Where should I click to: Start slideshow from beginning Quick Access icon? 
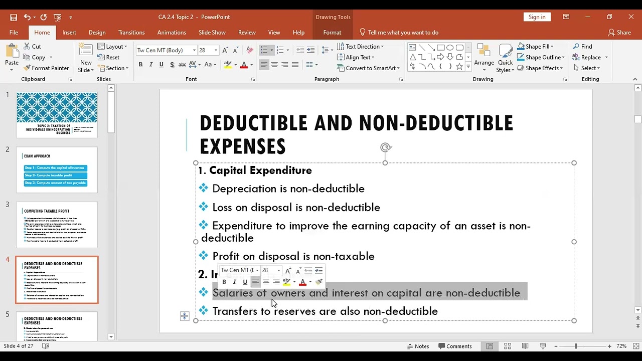click(x=57, y=17)
